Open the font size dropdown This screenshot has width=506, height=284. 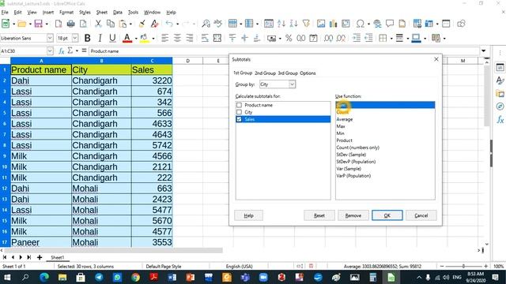(75, 38)
